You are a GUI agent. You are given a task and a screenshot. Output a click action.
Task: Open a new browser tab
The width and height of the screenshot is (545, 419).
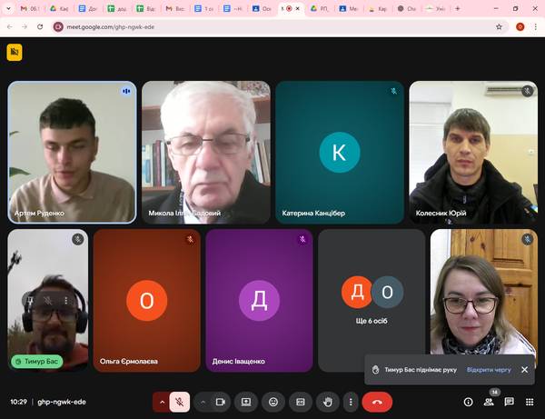coord(456,8)
